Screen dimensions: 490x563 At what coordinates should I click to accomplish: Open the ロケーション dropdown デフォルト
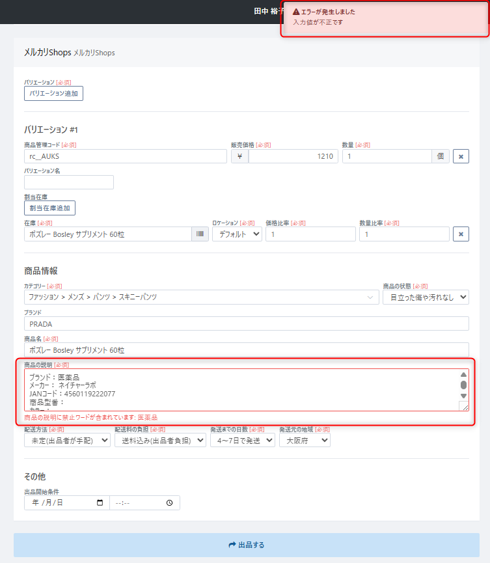(237, 234)
